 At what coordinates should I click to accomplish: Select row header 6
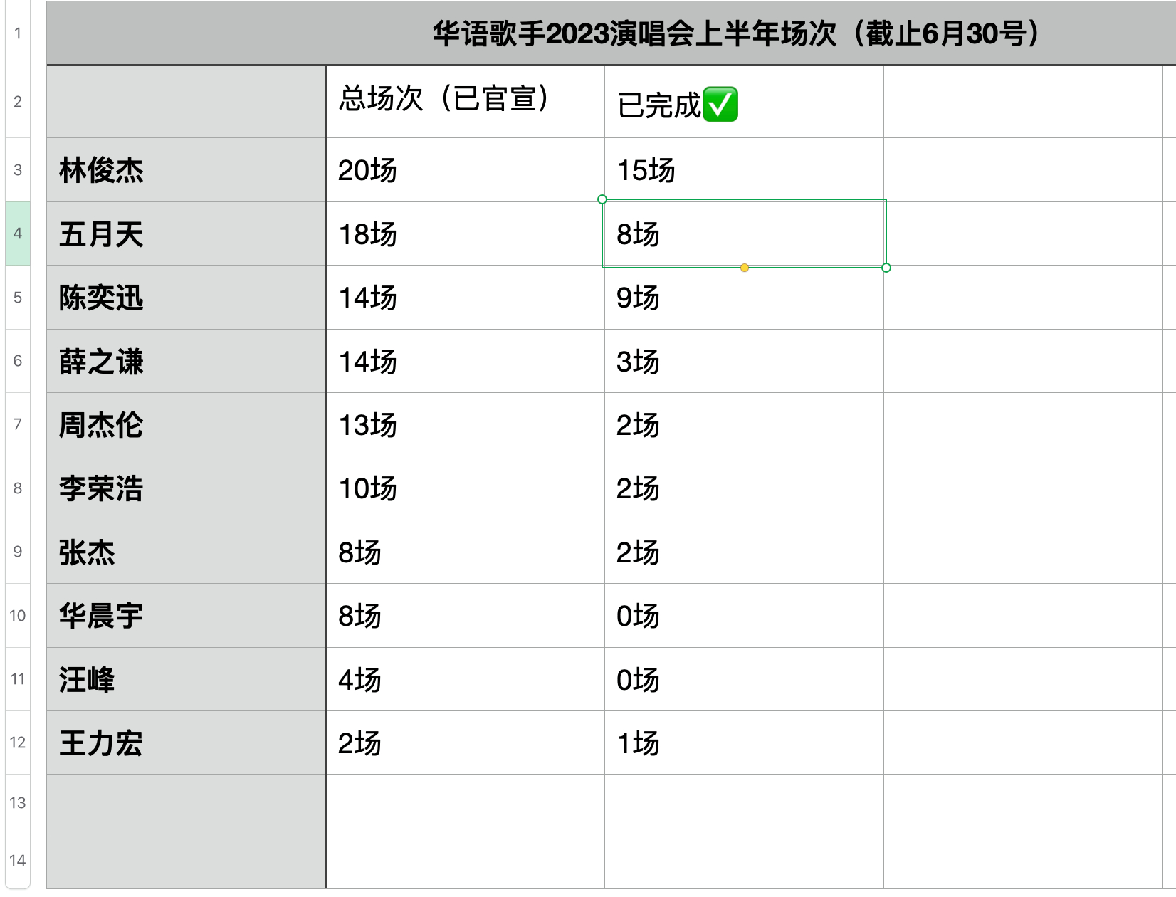(x=18, y=361)
